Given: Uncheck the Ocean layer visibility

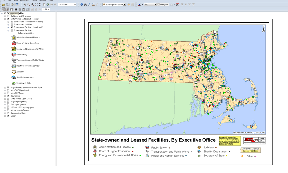Looking at the screenshot, I should (x=8, y=116).
